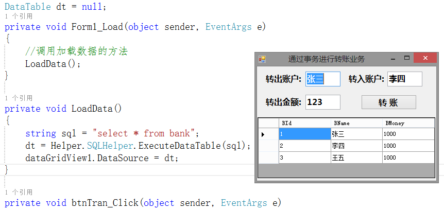Focus the 转出金额 field showing 123
The height and width of the screenshot is (210, 444).
point(323,102)
